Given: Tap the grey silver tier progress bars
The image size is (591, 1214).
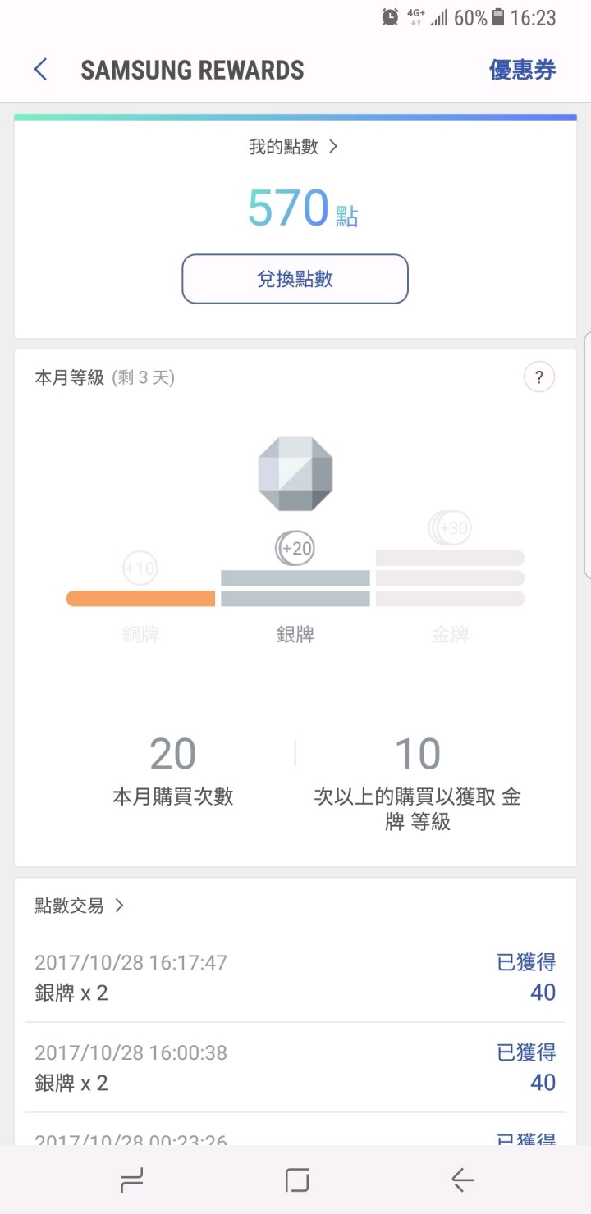Looking at the screenshot, I should coord(295,589).
